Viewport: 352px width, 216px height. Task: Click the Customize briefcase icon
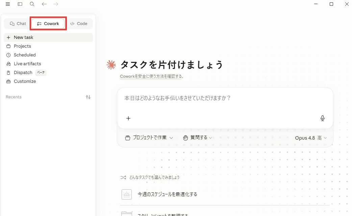(x=8, y=81)
